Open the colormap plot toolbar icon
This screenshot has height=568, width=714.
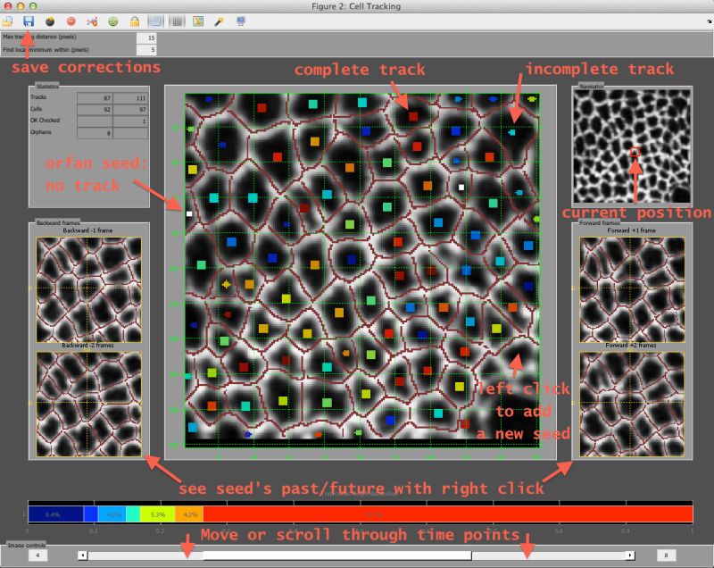(197, 23)
